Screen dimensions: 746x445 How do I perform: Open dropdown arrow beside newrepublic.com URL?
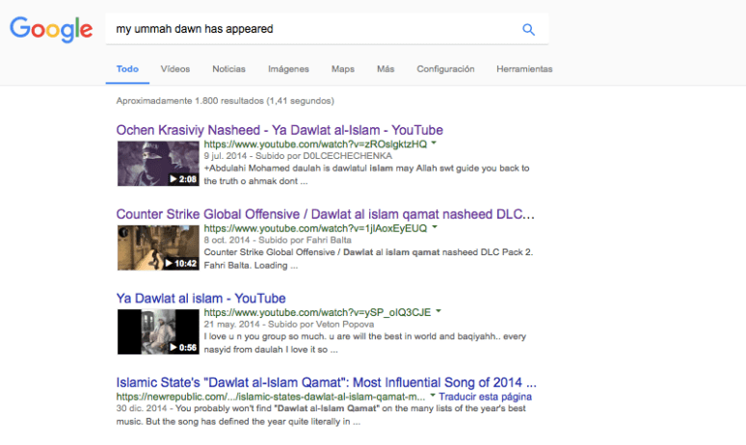click(x=433, y=396)
